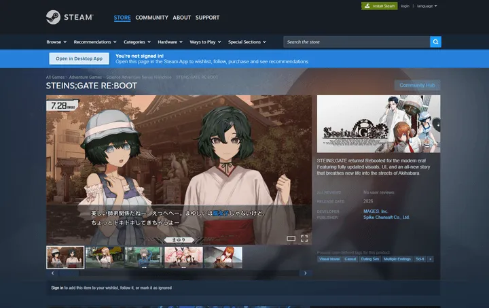489x308 pixels.
Task: Click the Multiple Endings tag
Action: pyautogui.click(x=397, y=259)
